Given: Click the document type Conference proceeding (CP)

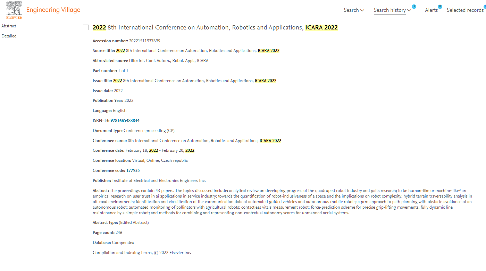Looking at the screenshot, I should tap(149, 131).
